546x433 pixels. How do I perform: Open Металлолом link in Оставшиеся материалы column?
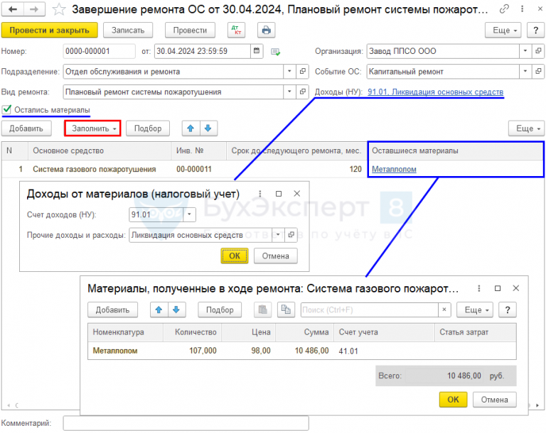394,169
